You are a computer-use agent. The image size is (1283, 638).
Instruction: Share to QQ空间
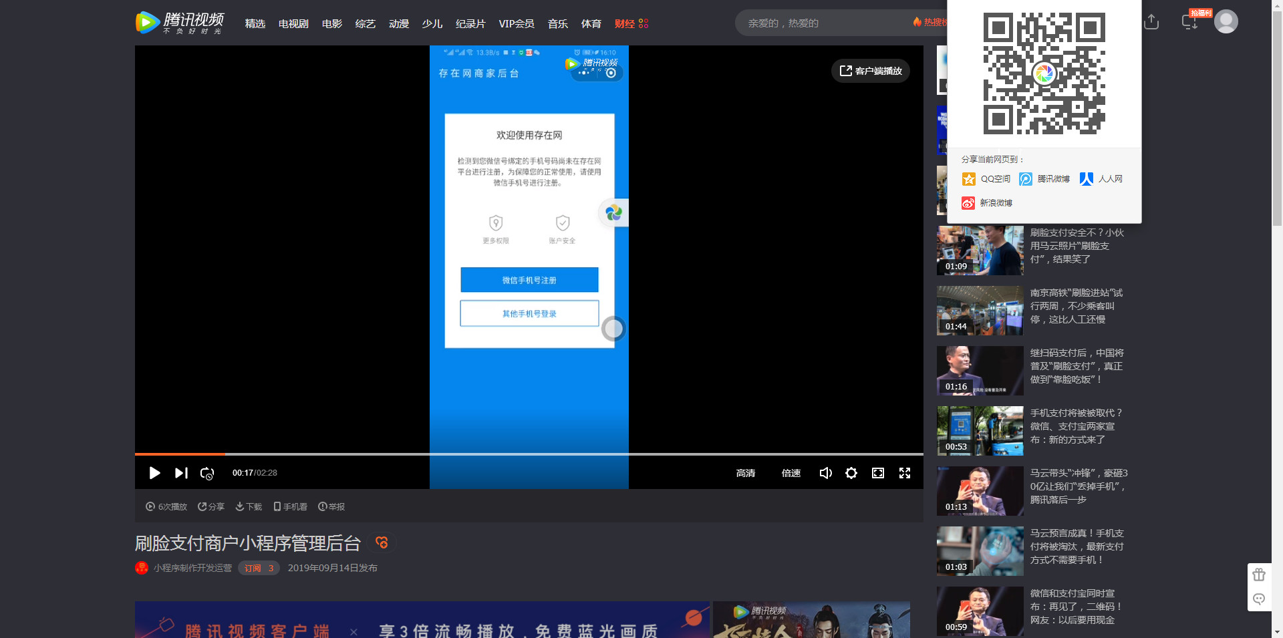[x=986, y=179]
